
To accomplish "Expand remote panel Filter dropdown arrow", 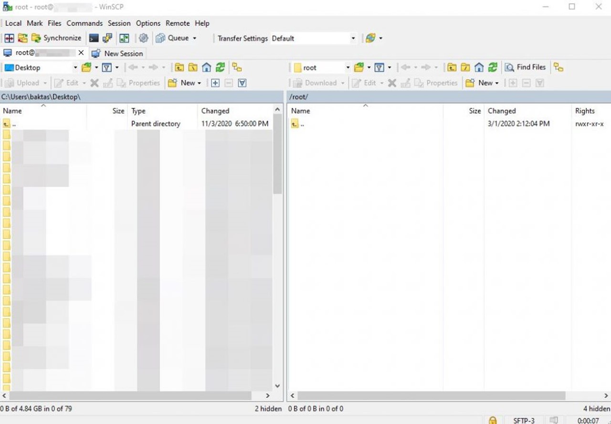I will (x=390, y=67).
